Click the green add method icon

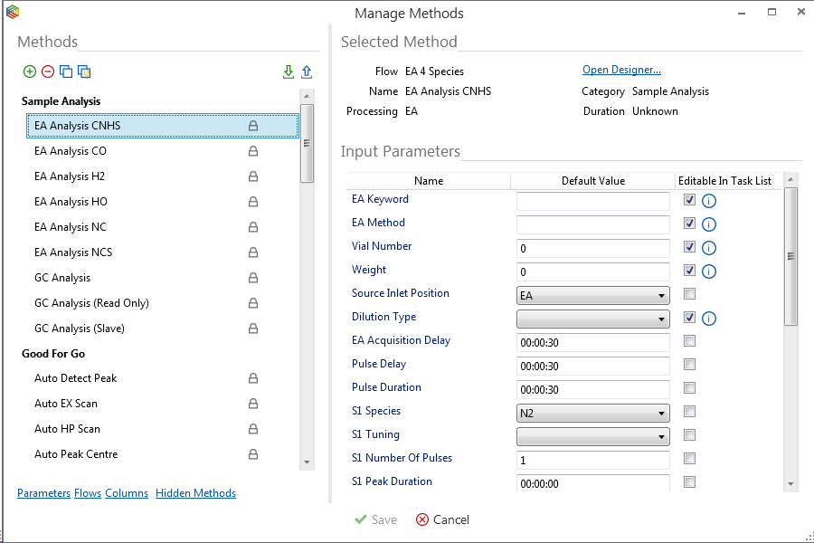[x=30, y=71]
